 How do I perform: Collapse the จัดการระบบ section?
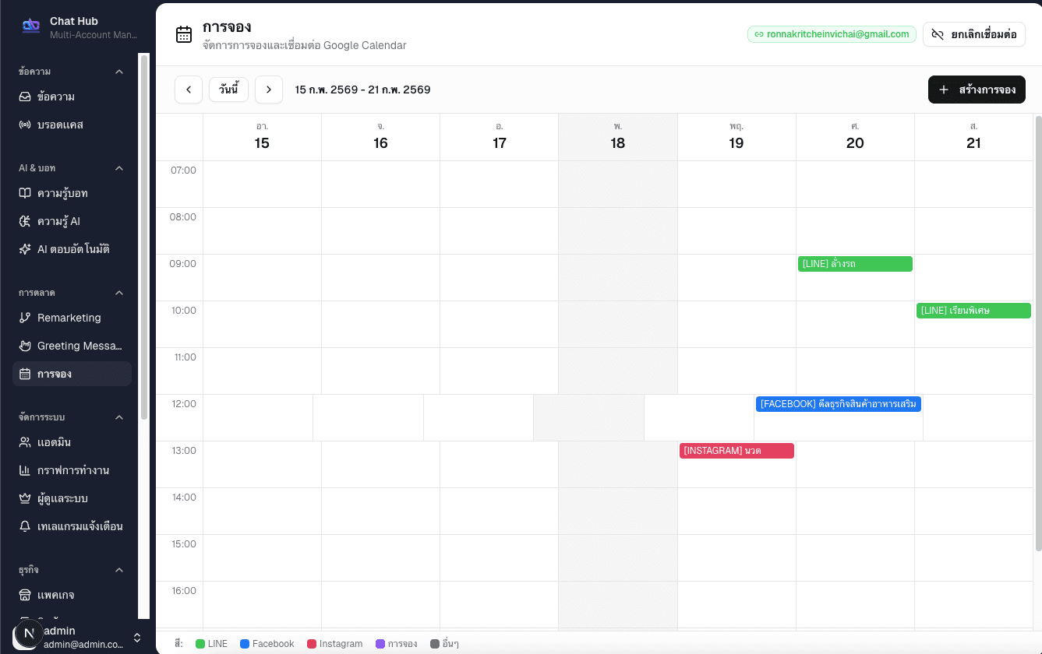[x=118, y=417]
